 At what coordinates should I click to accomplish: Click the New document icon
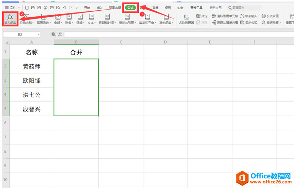pos(27,8)
